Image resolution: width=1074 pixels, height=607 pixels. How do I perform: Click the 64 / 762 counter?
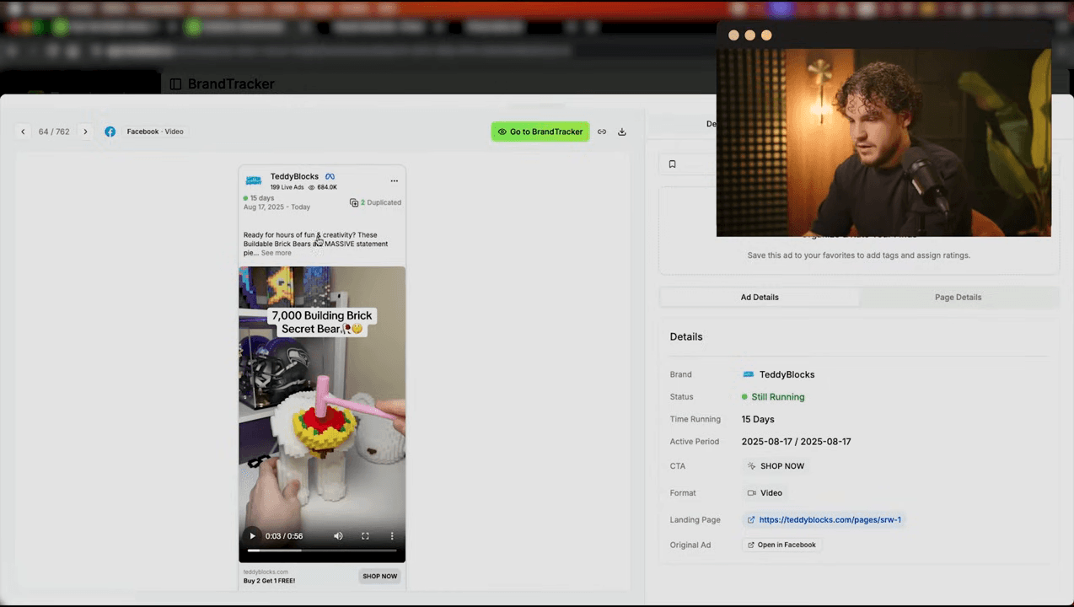54,132
